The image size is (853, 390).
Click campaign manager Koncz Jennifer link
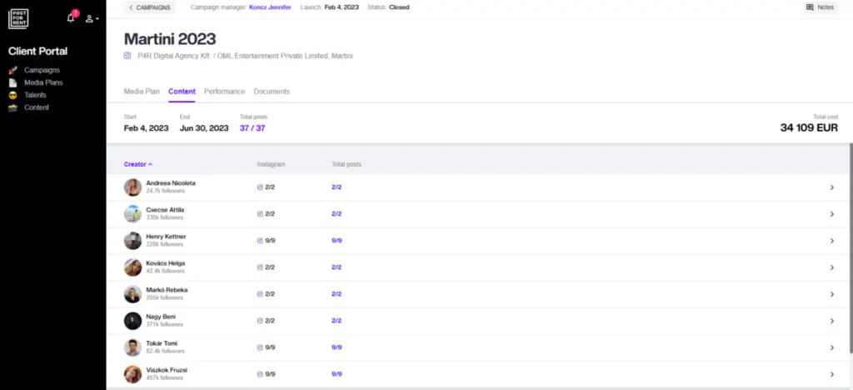tap(270, 7)
